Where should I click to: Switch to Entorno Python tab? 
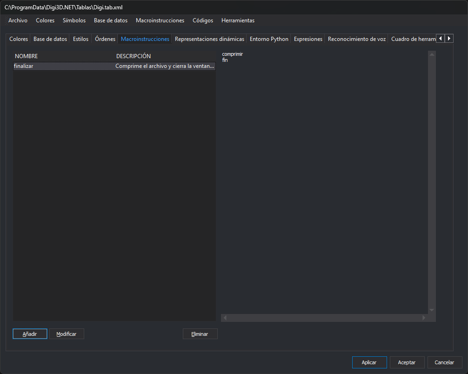(269, 39)
